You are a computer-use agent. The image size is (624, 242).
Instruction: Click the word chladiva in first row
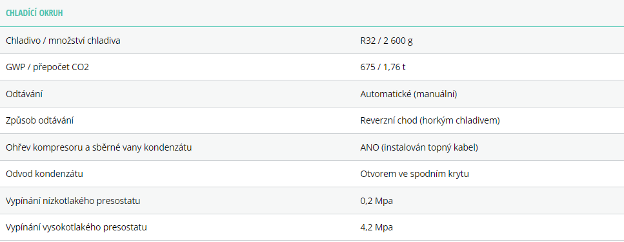point(103,41)
